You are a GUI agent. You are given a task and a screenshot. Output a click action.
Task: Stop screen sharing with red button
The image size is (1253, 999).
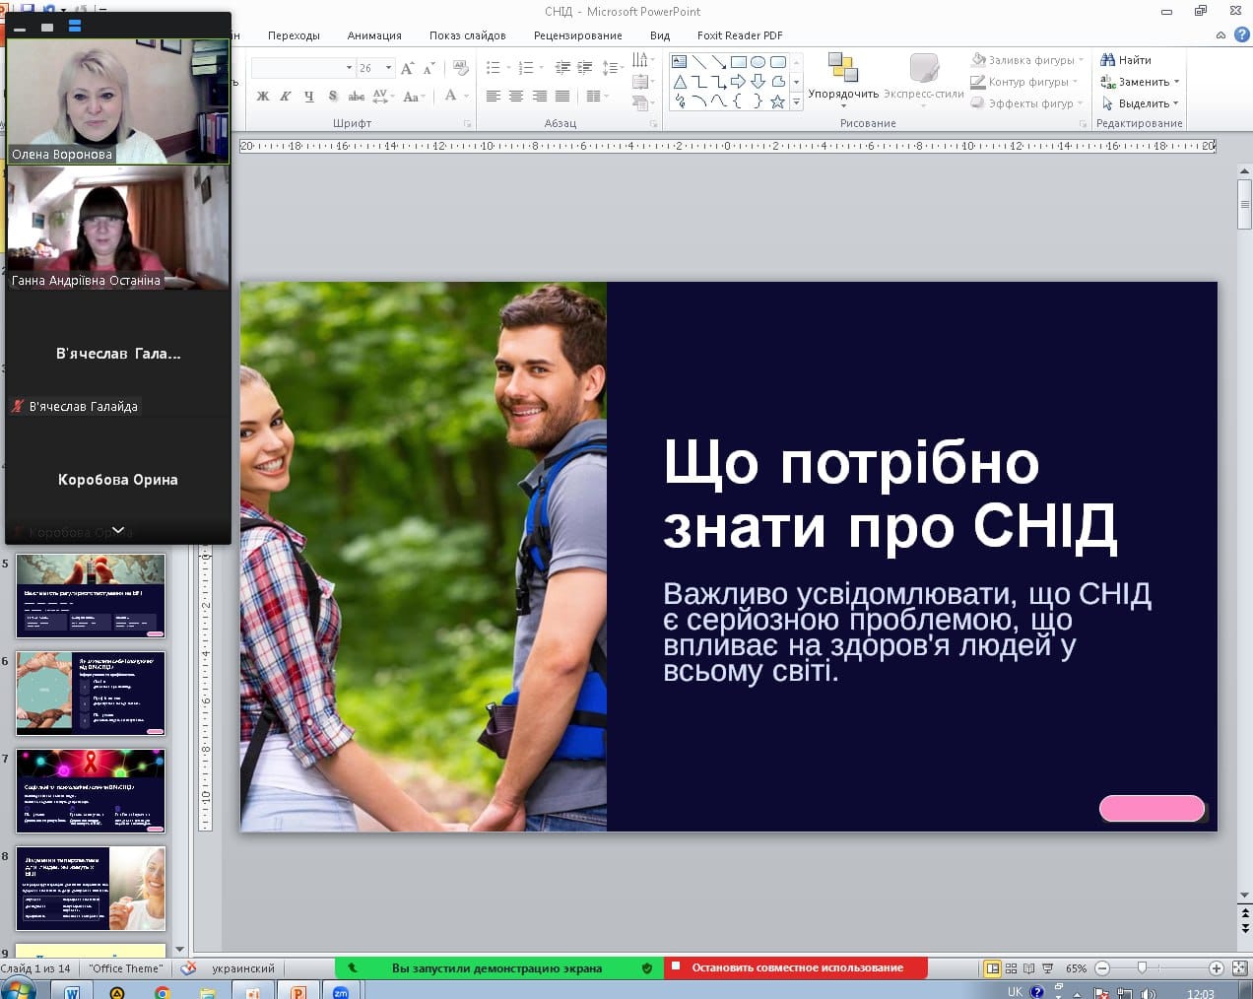coord(796,967)
